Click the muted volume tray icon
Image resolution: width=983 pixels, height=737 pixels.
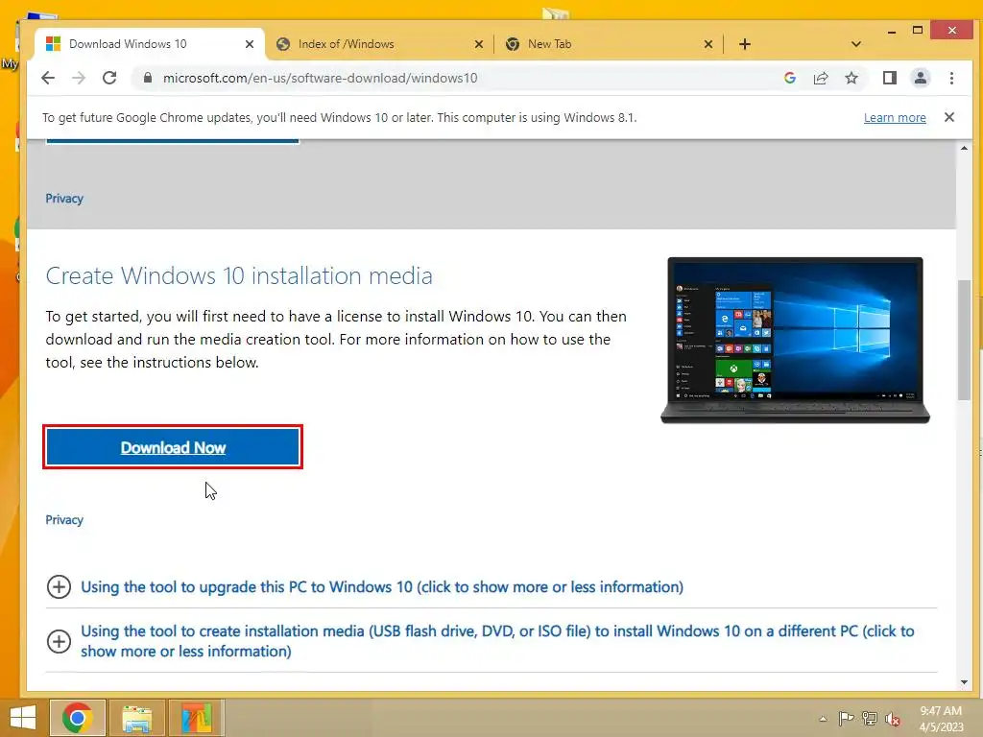point(893,719)
